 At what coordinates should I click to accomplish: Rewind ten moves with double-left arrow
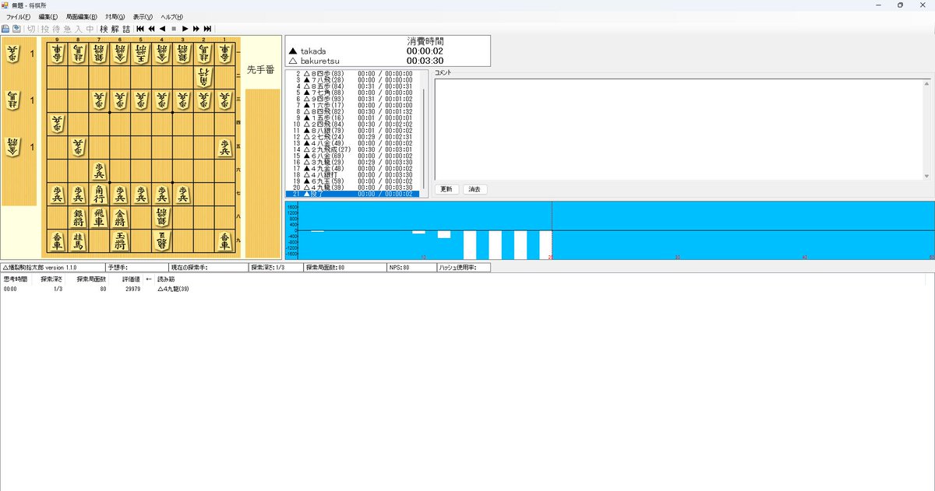(x=151, y=29)
